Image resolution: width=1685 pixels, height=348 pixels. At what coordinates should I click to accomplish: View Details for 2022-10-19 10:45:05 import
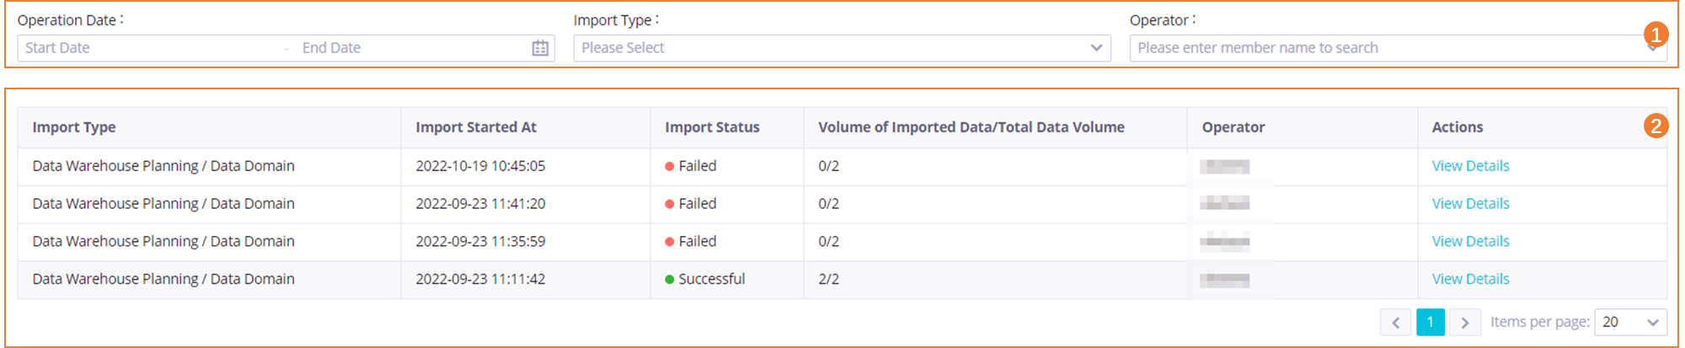(x=1470, y=166)
